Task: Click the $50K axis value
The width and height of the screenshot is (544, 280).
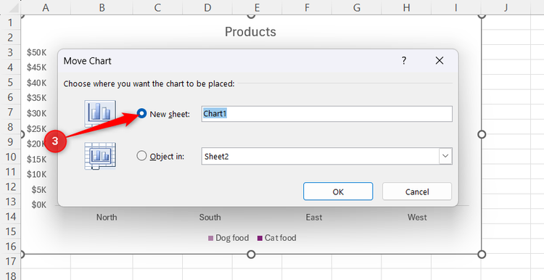Action: click(36, 52)
